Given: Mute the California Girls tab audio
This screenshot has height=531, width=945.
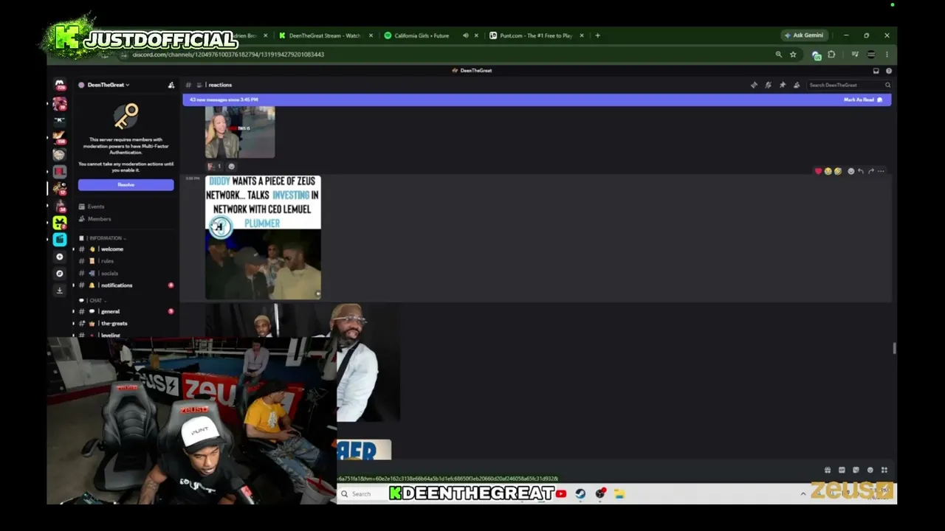Looking at the screenshot, I should 465,35.
